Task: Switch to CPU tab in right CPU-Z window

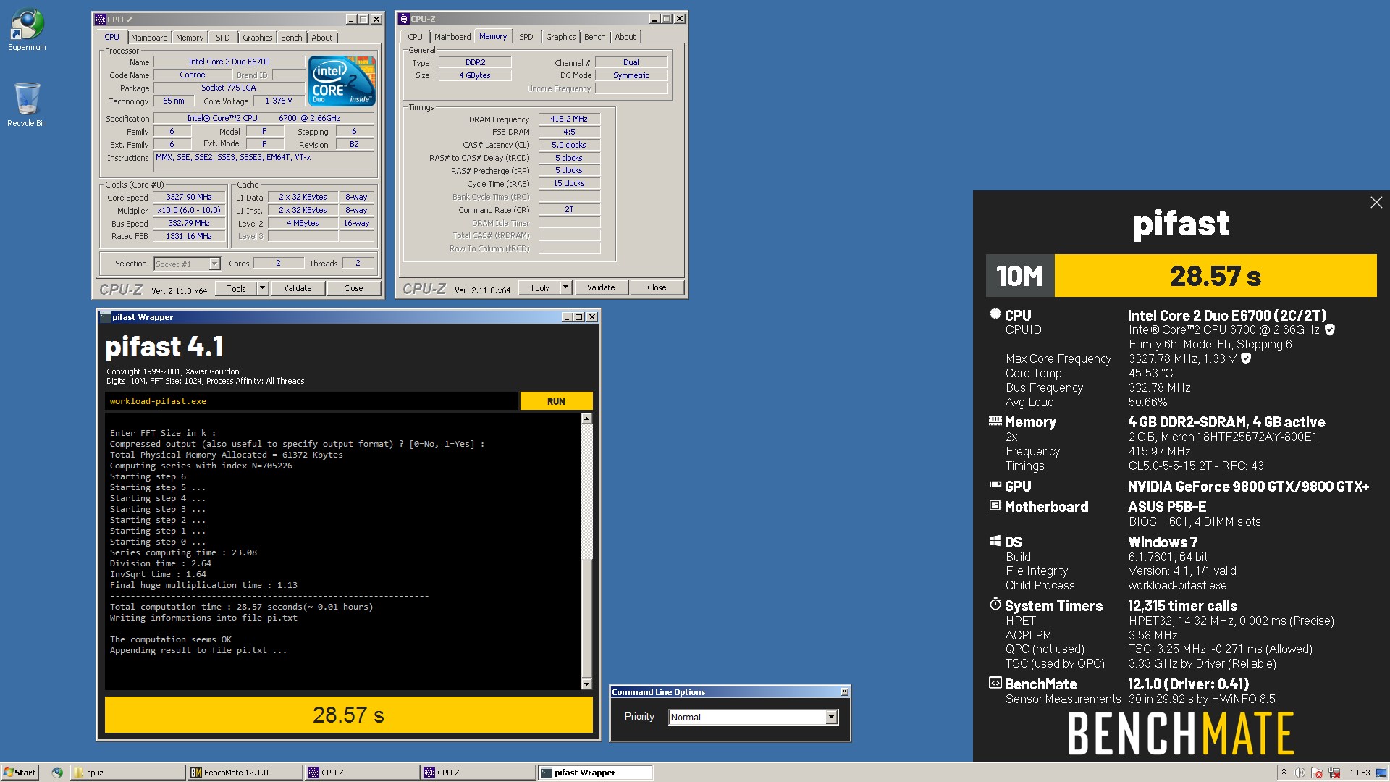Action: [415, 37]
